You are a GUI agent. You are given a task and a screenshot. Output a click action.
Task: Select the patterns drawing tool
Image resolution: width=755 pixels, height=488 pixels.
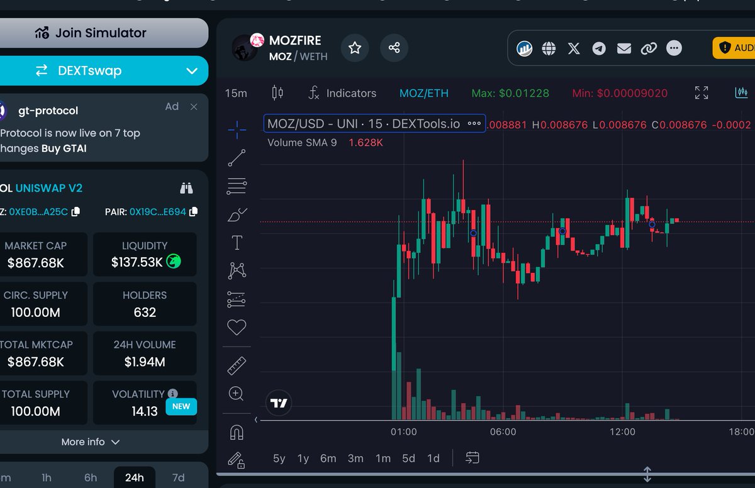(x=237, y=270)
